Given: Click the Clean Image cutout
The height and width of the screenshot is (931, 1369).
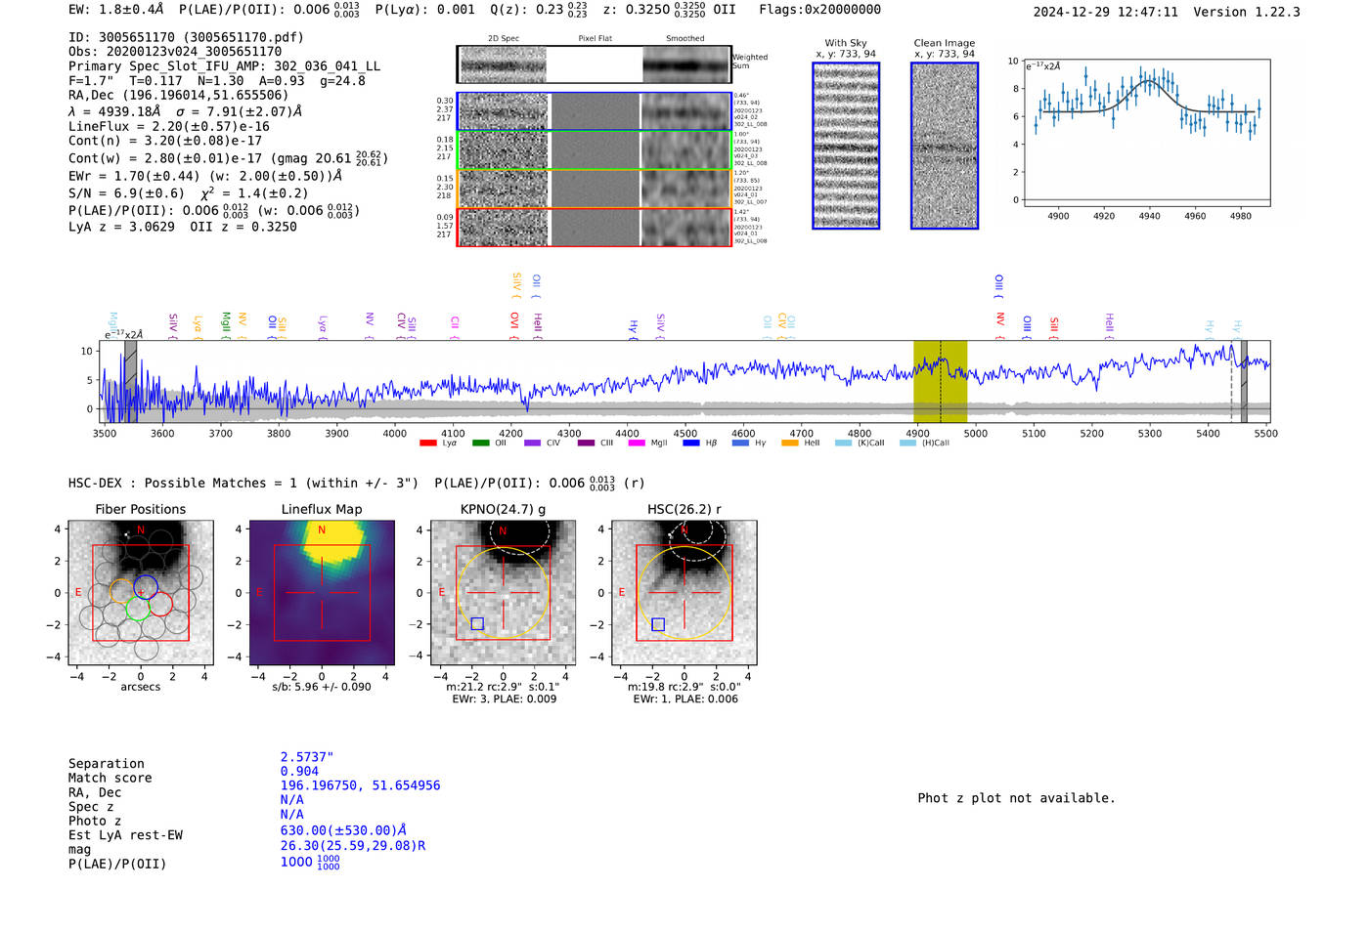Looking at the screenshot, I should tap(945, 146).
